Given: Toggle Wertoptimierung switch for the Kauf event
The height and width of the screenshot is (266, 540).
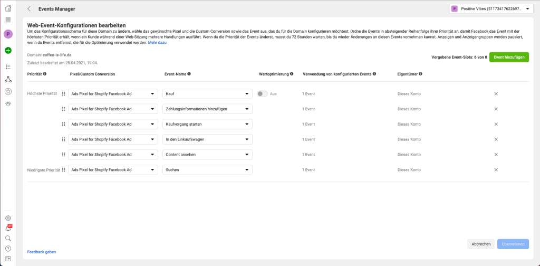Looking at the screenshot, I should click(x=262, y=94).
